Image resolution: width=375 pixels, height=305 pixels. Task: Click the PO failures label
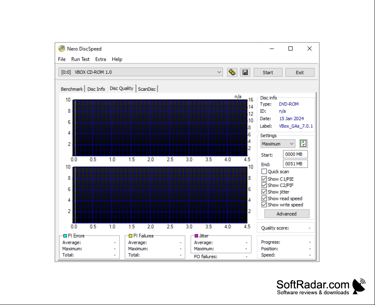(206, 257)
